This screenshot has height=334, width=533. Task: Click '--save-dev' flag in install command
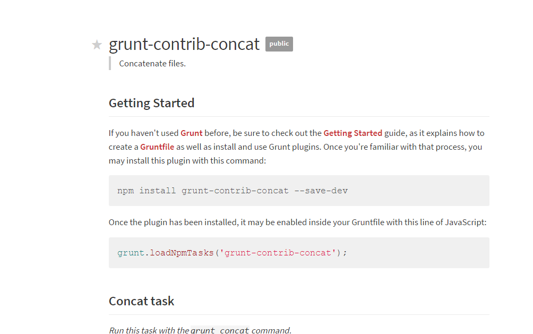(321, 191)
